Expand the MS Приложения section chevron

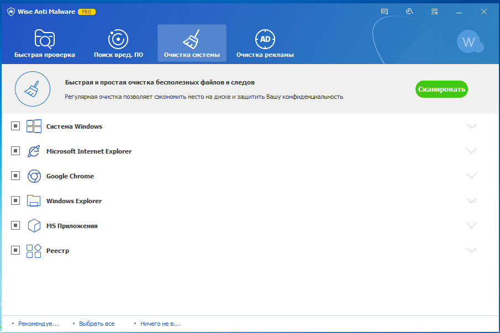[x=471, y=225]
